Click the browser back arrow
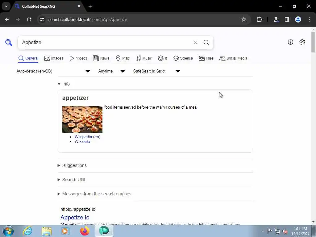316x237 pixels. (x=7, y=19)
